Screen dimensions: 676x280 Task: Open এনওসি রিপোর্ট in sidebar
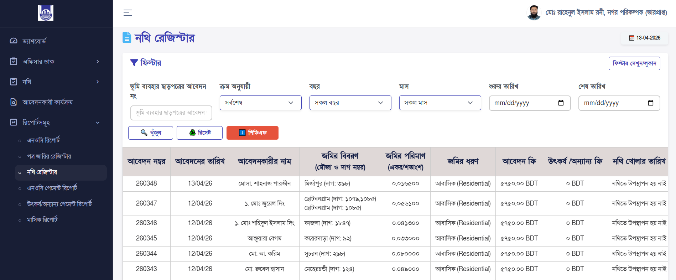tap(43, 140)
